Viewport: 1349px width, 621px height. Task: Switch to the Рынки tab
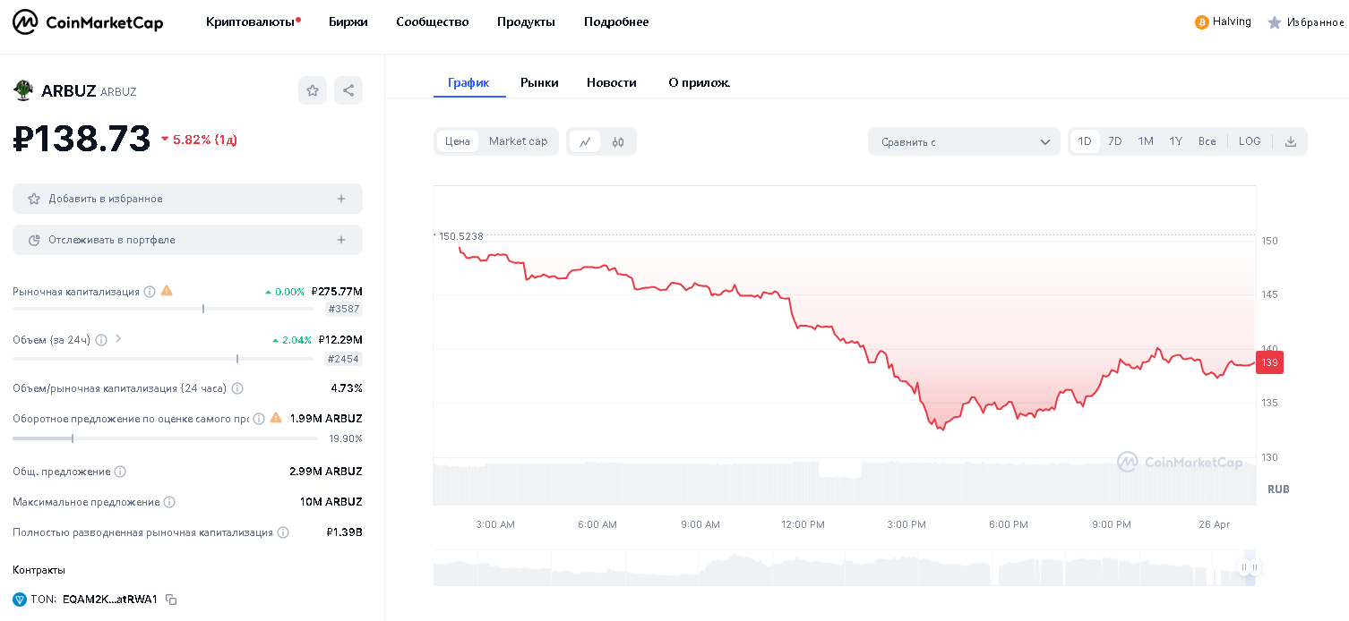(539, 82)
